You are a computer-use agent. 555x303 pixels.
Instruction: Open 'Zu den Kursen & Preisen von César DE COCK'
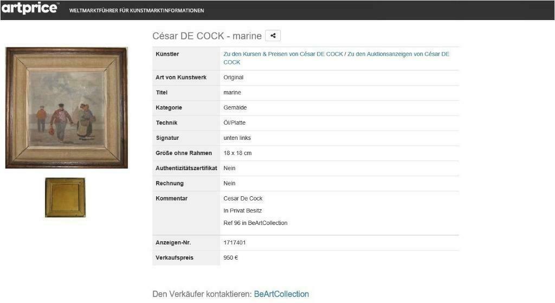click(x=283, y=54)
